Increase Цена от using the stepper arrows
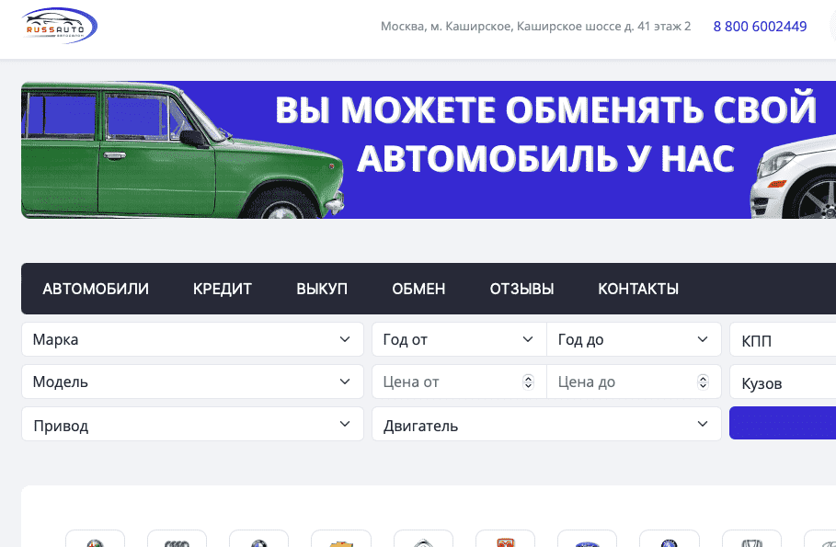The height and width of the screenshot is (547, 836). [528, 378]
